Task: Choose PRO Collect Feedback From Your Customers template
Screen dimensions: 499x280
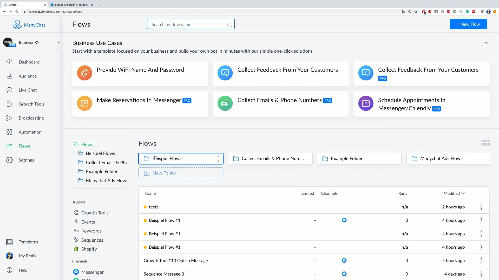Action: (x=421, y=73)
